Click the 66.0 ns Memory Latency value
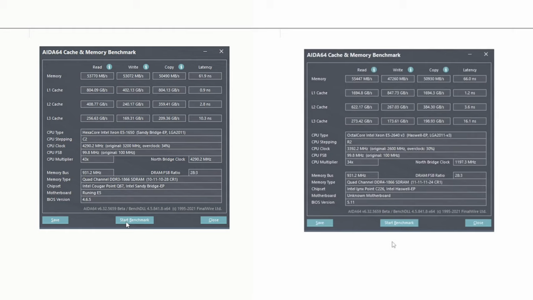533x300 pixels. (x=469, y=79)
